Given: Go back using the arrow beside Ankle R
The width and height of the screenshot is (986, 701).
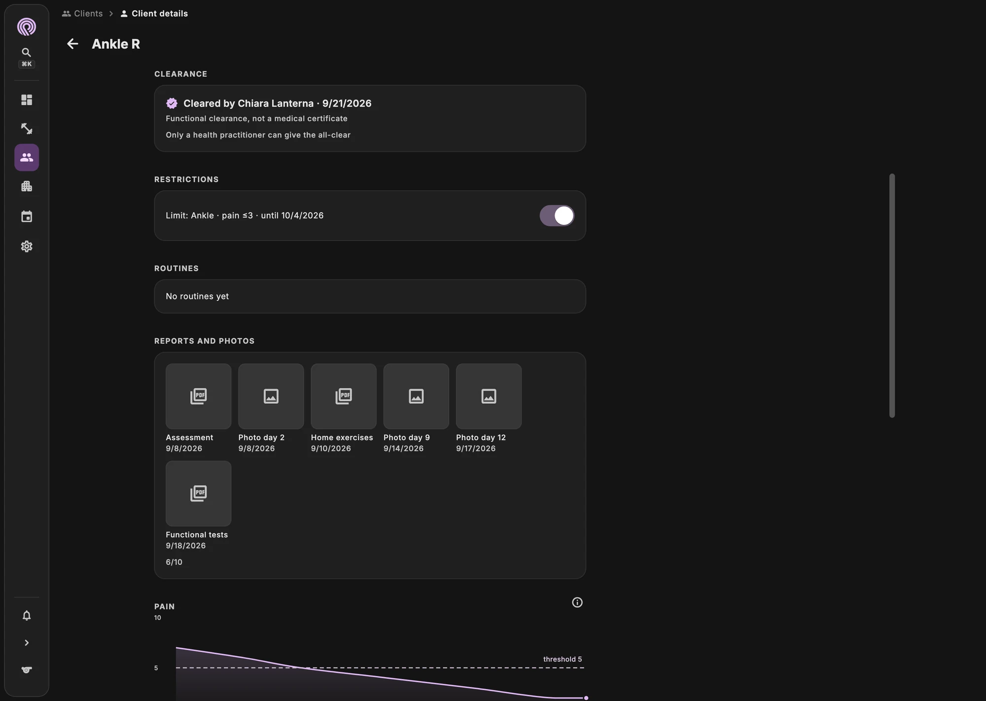Looking at the screenshot, I should (x=72, y=44).
